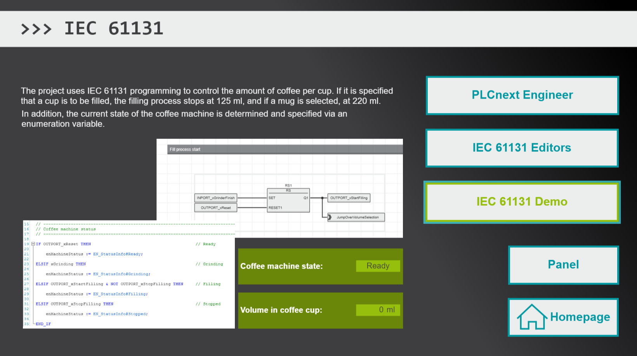The width and height of the screenshot is (637, 356).
Task: Return to the Homepage
Action: pos(563,317)
